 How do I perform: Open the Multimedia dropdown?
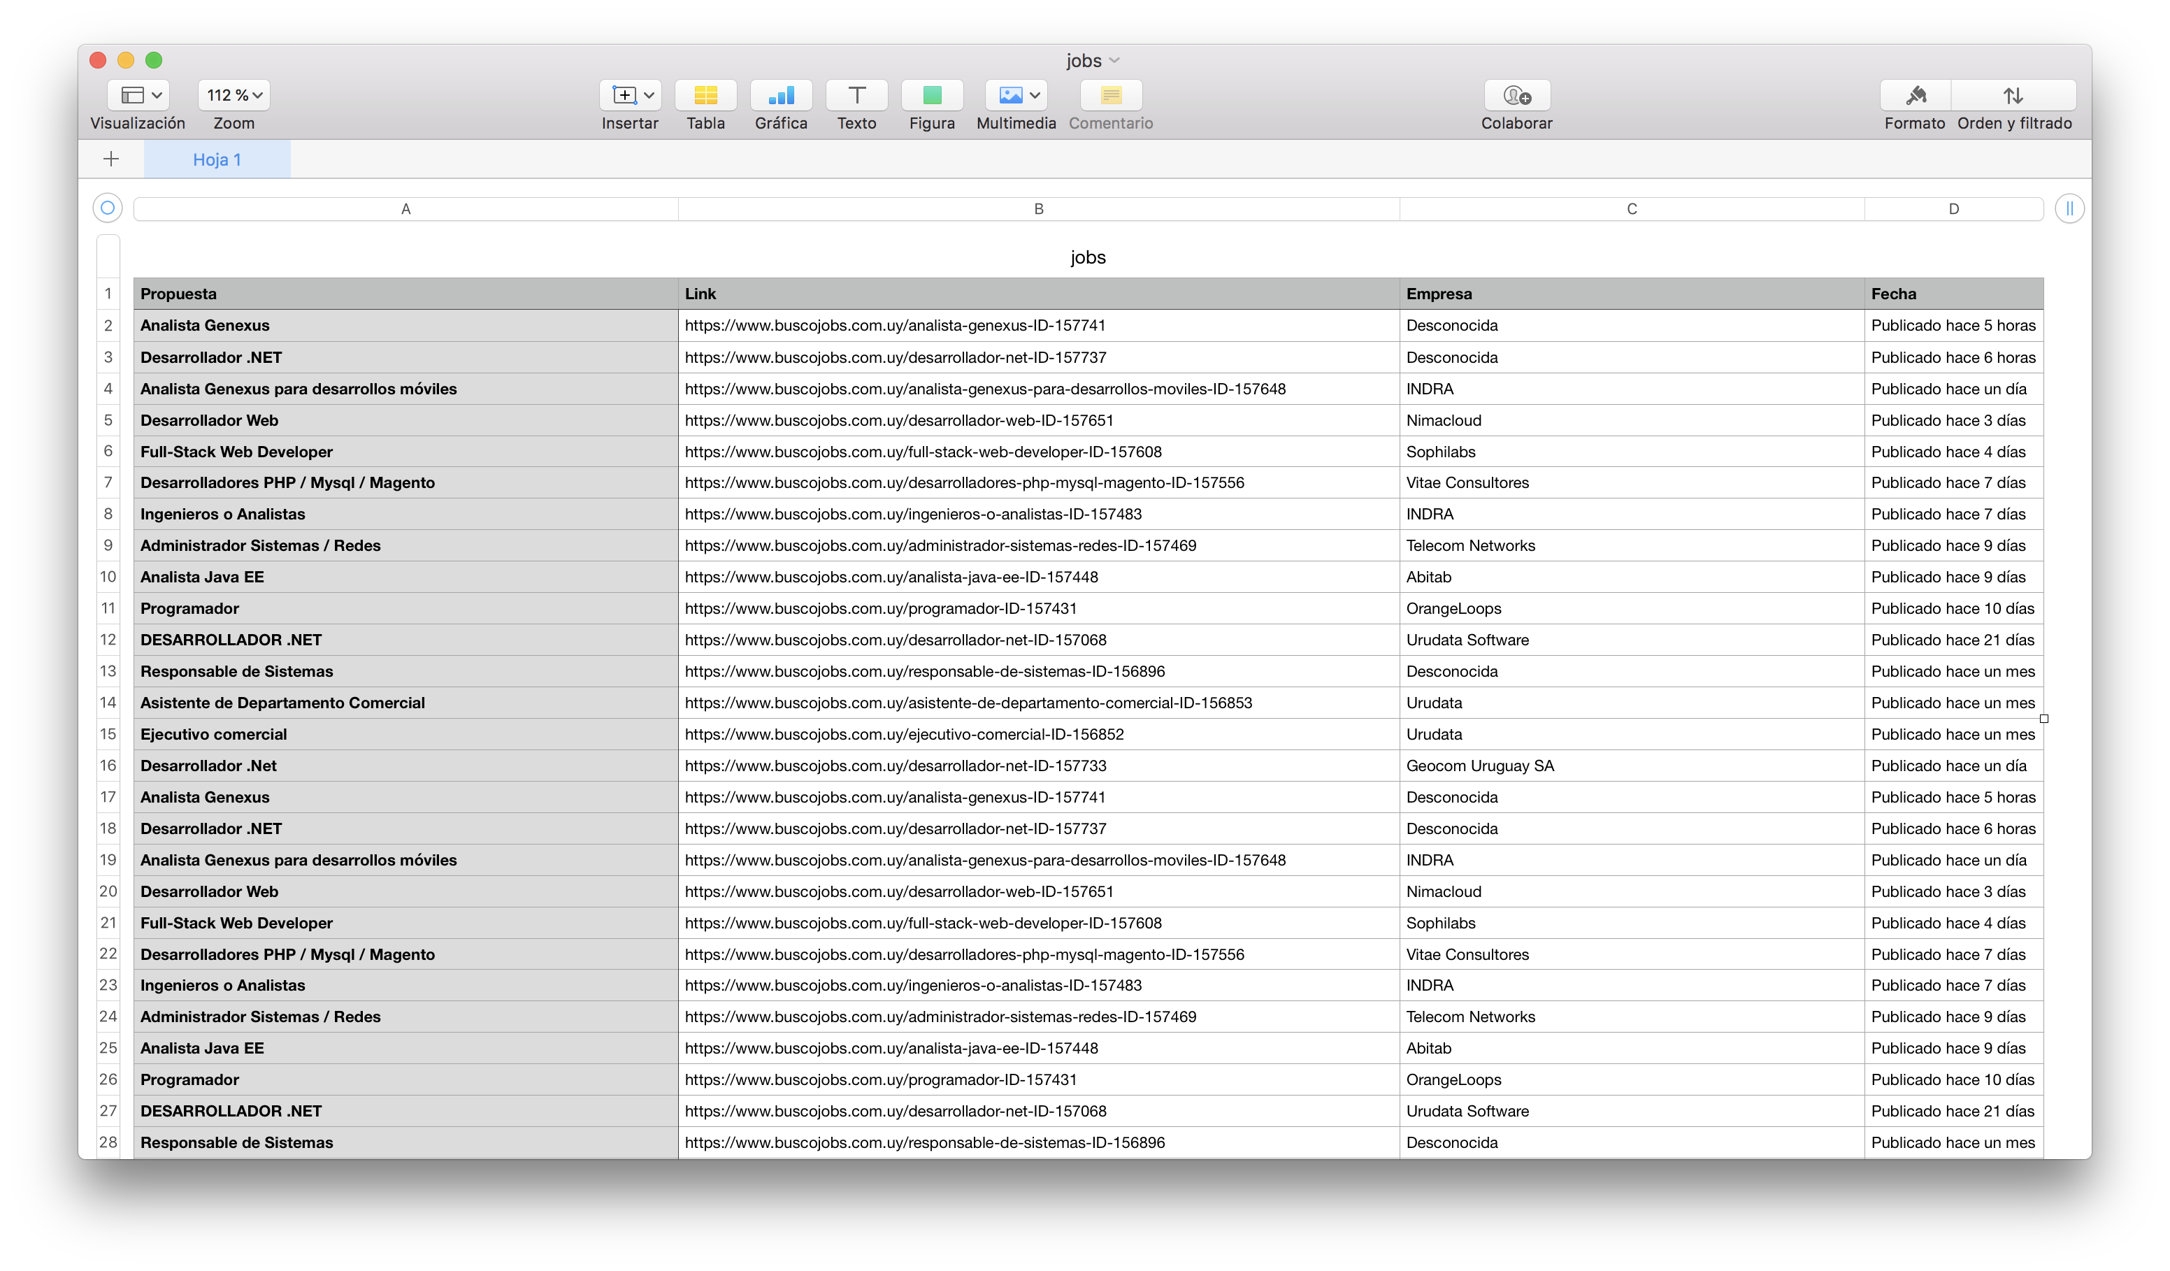point(1016,94)
